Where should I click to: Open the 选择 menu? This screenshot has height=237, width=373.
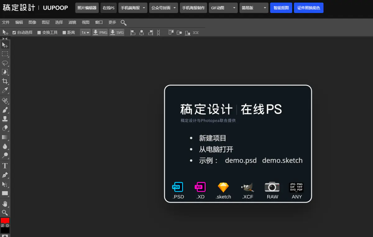point(59,22)
